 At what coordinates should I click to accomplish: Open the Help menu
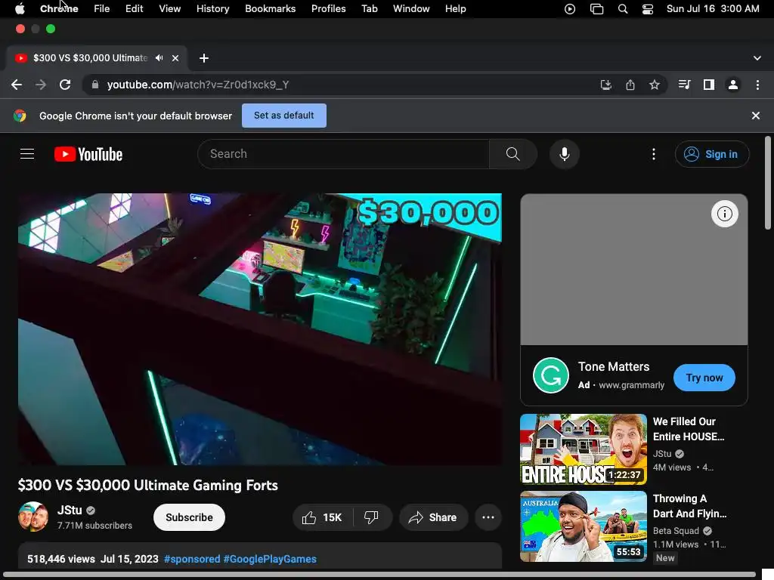coord(455,9)
